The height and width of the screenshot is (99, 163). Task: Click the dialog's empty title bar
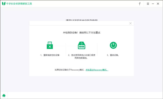(x=79, y=23)
